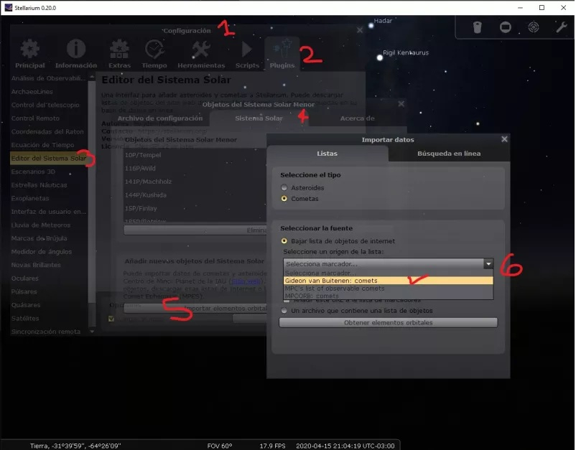
Task: Click the Tierra location in status bar
Action: tap(75, 446)
